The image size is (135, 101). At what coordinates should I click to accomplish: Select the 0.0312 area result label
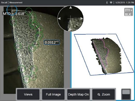point(52,42)
